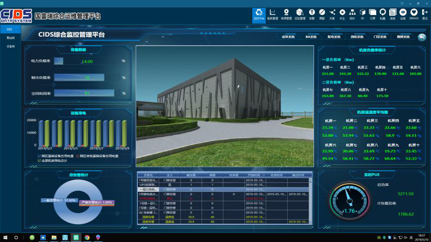Toggle 全部机房用电总计 legend checkbox

(39, 161)
